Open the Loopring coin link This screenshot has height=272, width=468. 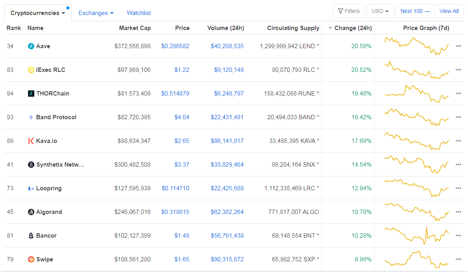49,188
